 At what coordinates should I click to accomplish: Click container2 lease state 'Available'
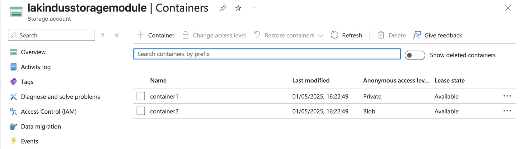point(446,111)
